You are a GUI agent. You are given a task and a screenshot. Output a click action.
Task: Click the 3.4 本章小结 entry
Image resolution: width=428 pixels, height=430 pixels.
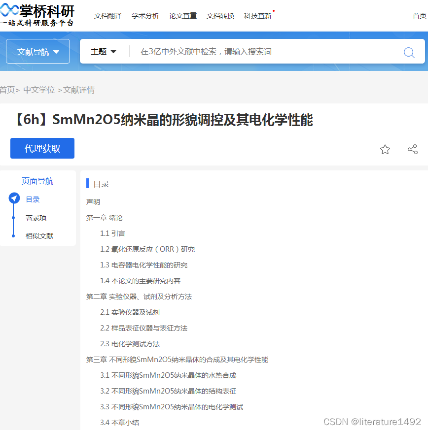(x=119, y=423)
